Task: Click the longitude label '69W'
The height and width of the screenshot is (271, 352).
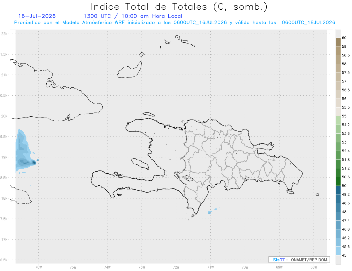Action: 279,267
